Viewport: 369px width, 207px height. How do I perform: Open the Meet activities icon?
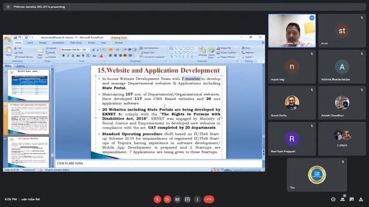point(361,200)
